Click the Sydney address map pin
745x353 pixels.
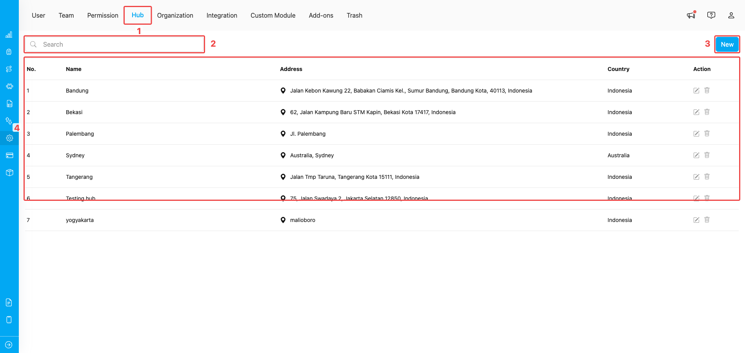pos(283,155)
